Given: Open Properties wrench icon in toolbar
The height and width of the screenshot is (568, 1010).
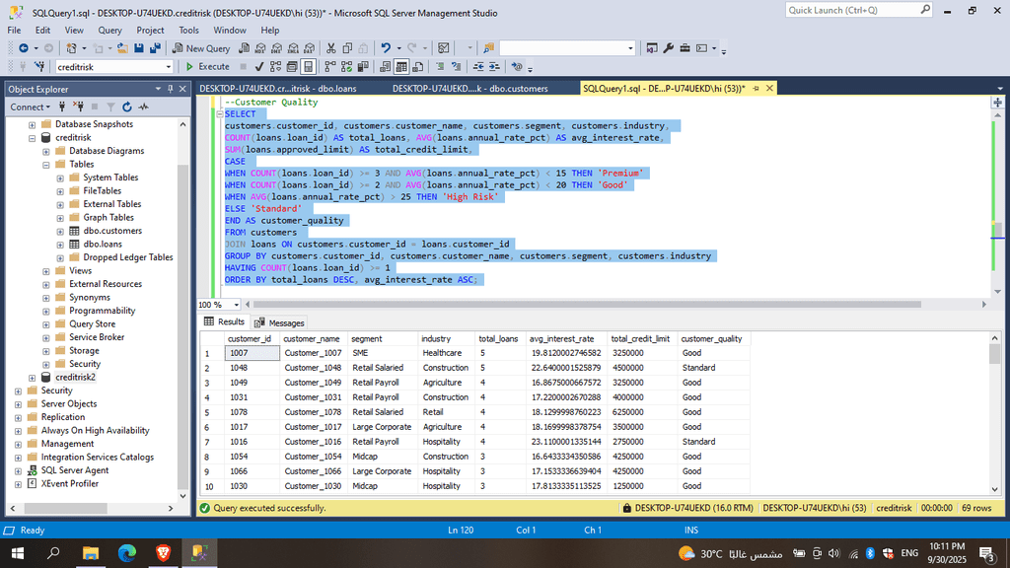Looking at the screenshot, I should click(669, 47).
